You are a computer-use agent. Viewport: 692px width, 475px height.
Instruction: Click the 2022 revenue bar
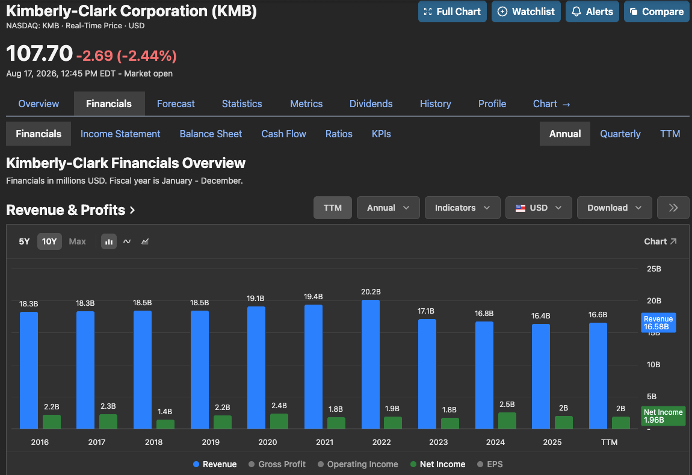[370, 364]
